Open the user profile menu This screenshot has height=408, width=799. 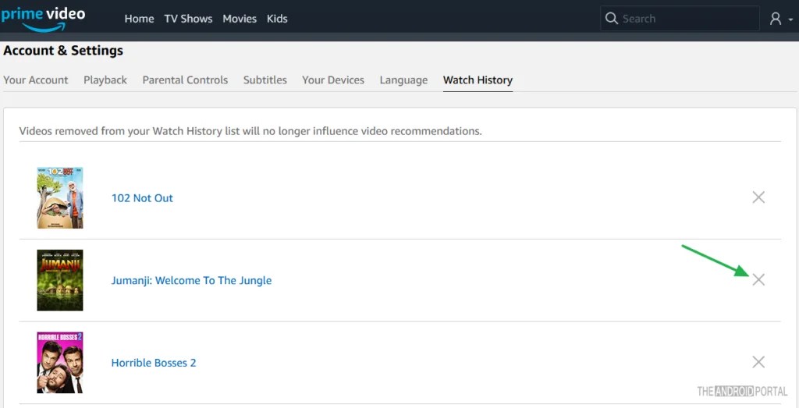coord(780,19)
